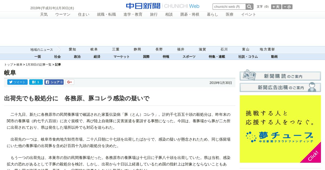Share article via Twitter ツイート button
Viewport: 325px width, 170px height.
17,82
